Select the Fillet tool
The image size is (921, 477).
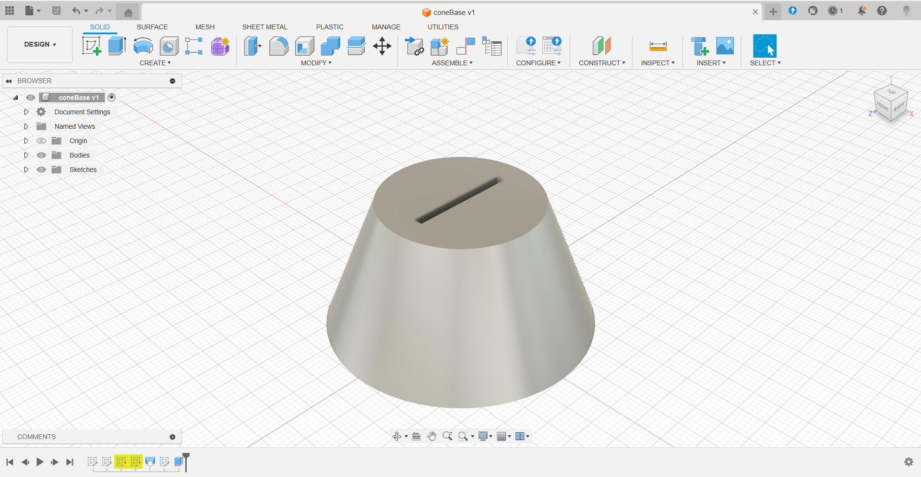coord(279,46)
